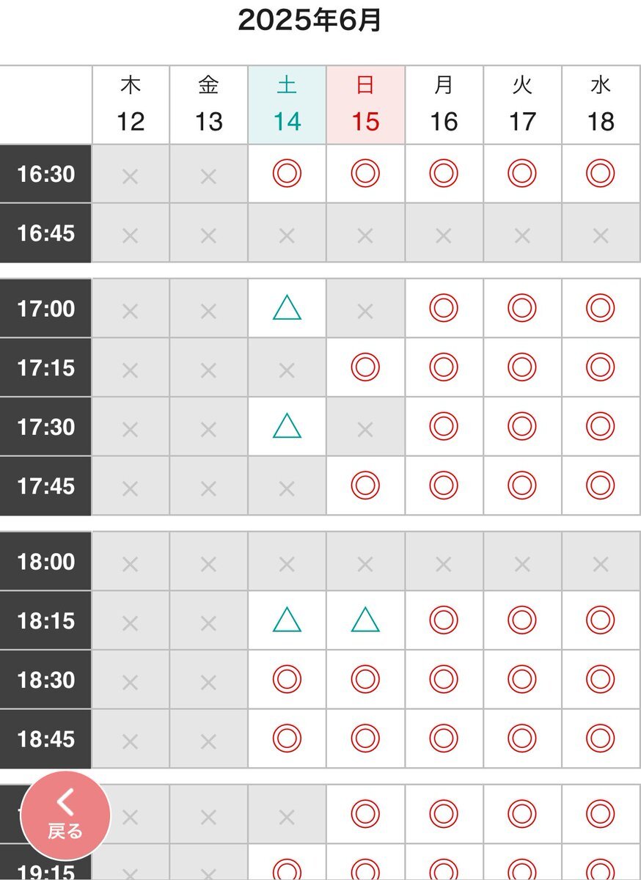Select the 17:30 triangle slot on Saturday 14
The width and height of the screenshot is (641, 880).
pos(287,427)
